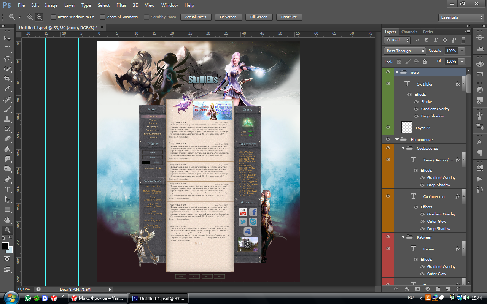Open the Pass Through blend mode dropdown
The width and height of the screenshot is (487, 304).
[x=405, y=51]
